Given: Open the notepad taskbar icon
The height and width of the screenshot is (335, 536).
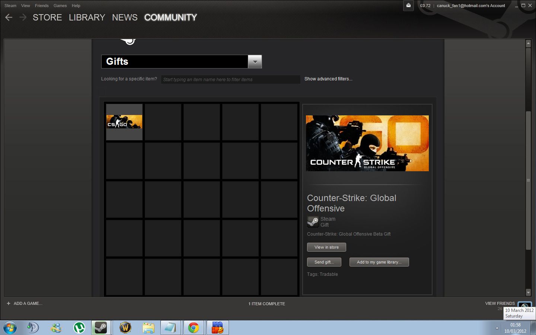Looking at the screenshot, I should tap(170, 328).
